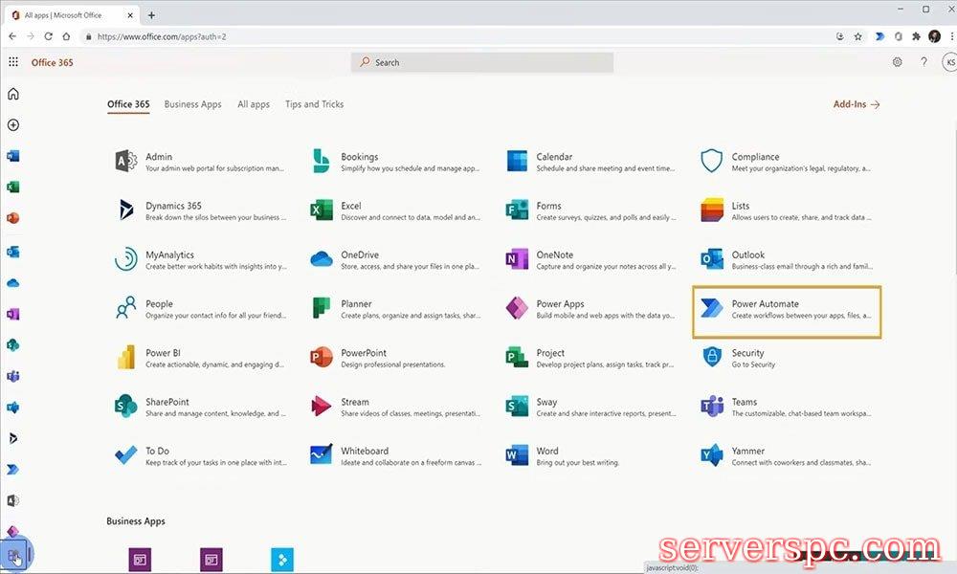Open the Power Automate app tile
The height and width of the screenshot is (574, 957).
pos(786,310)
